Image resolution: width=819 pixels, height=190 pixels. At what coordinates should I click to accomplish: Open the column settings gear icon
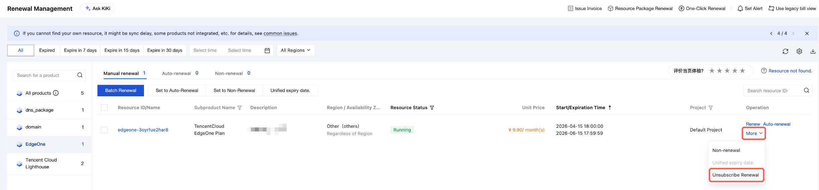pos(799,51)
